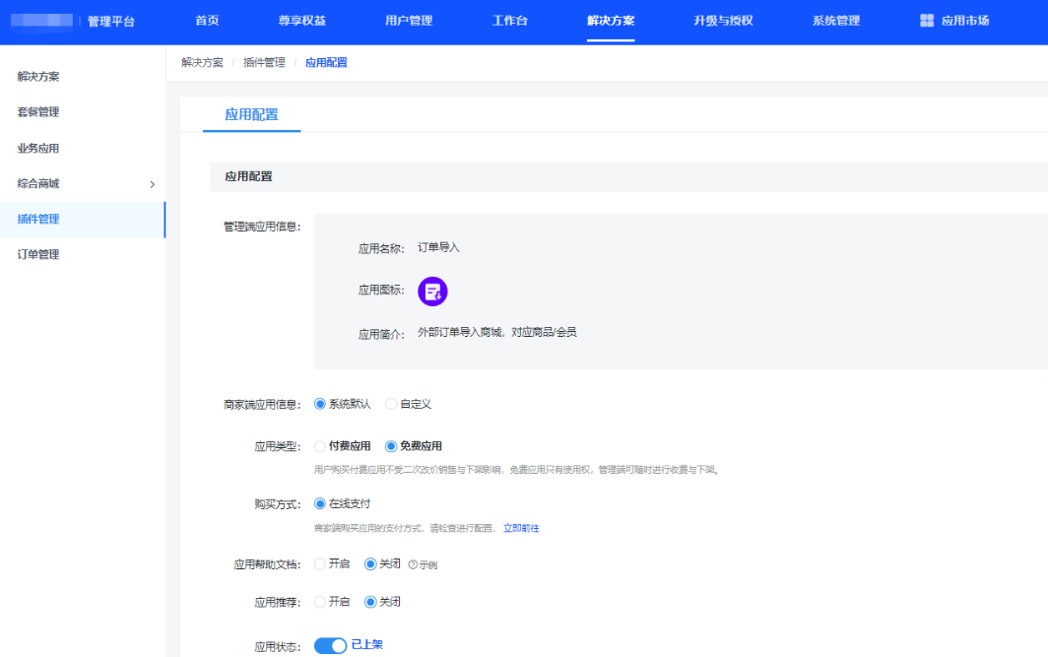The width and height of the screenshot is (1048, 657).
Task: Click the 示例 question mark icon
Action: (x=413, y=565)
